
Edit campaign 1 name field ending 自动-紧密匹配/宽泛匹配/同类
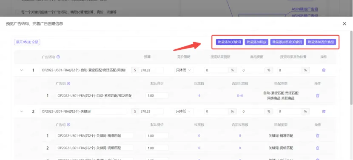[x=83, y=70]
